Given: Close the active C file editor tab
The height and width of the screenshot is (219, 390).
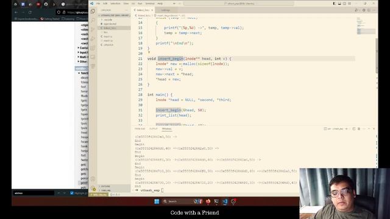Looking at the screenshot, I should 152,10.
